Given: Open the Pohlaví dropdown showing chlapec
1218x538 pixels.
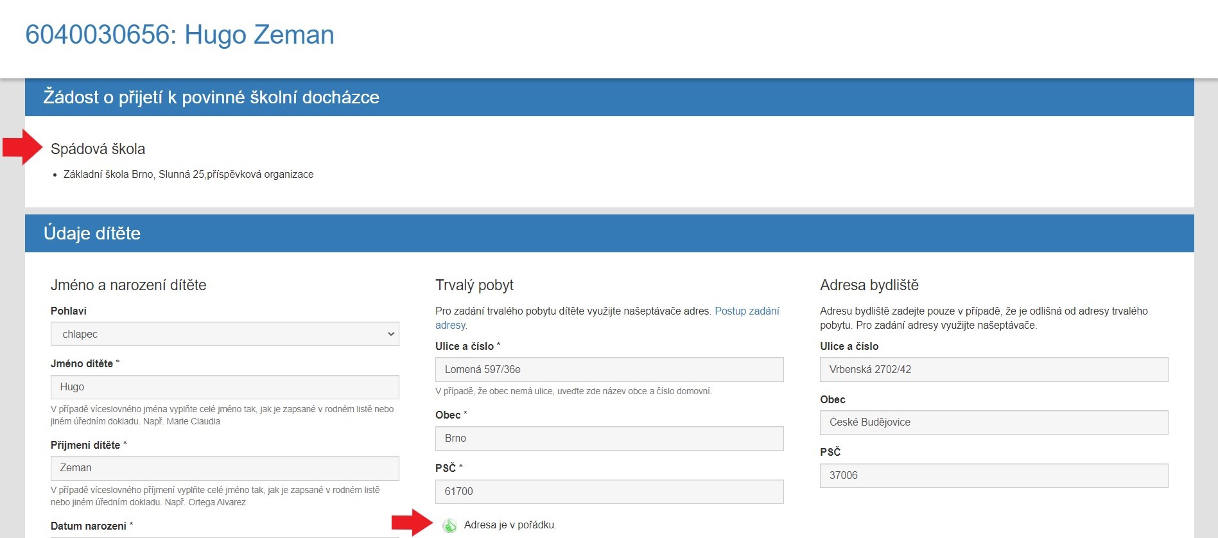Looking at the screenshot, I should pos(225,334).
